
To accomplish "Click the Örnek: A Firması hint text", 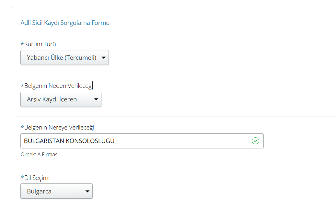I will tap(39, 154).
